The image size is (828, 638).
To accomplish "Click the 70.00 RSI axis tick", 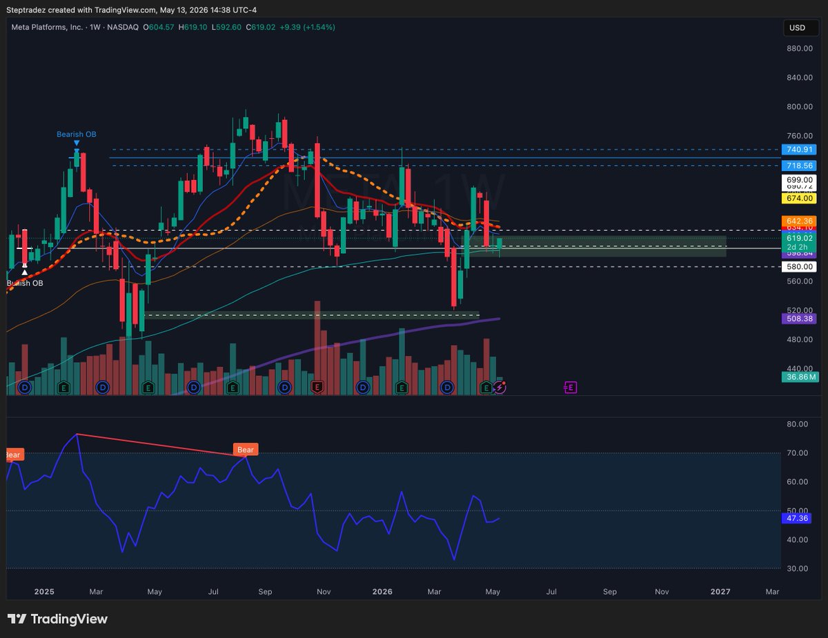I will pos(799,452).
